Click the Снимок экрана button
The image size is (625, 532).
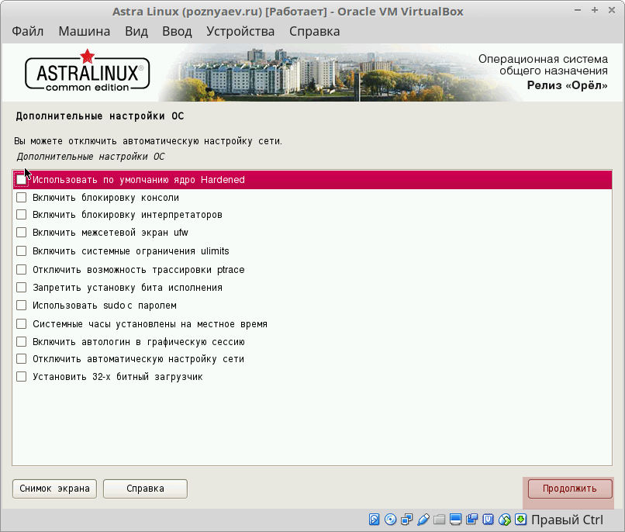54,489
